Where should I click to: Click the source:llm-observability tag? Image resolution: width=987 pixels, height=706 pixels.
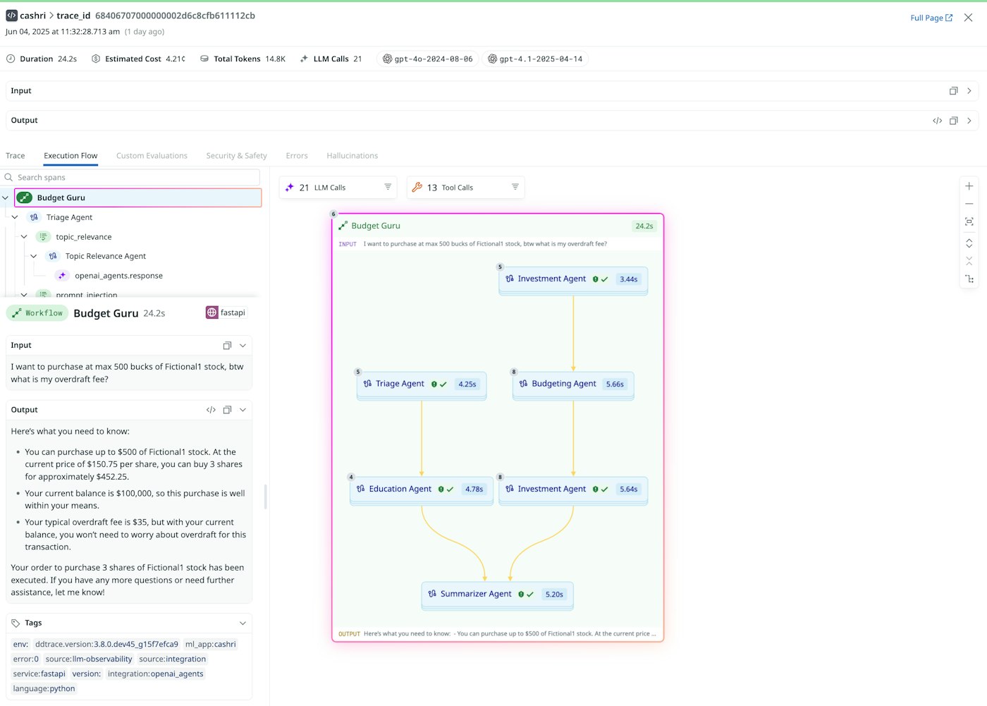[x=89, y=659]
